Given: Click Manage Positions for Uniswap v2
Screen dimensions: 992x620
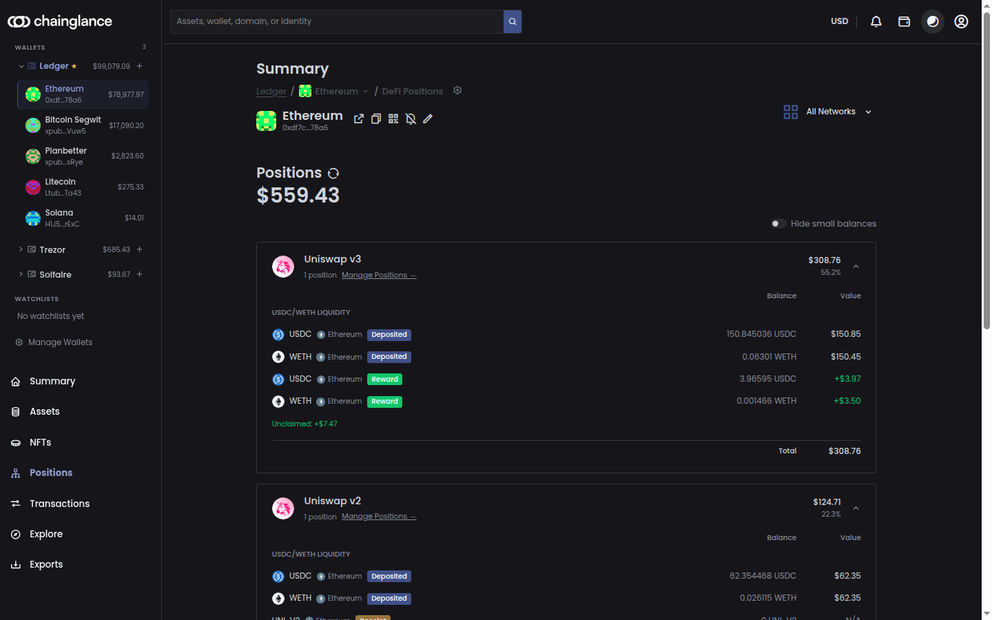Looking at the screenshot, I should (379, 517).
